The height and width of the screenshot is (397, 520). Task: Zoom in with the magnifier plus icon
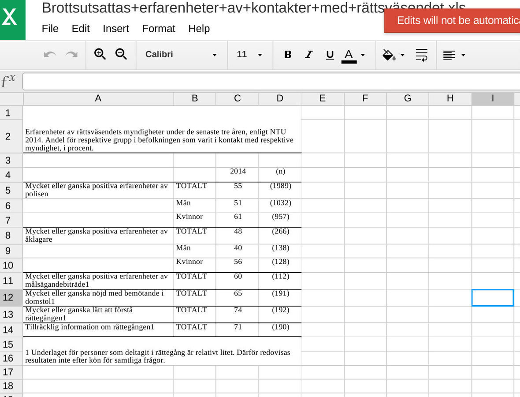[100, 54]
